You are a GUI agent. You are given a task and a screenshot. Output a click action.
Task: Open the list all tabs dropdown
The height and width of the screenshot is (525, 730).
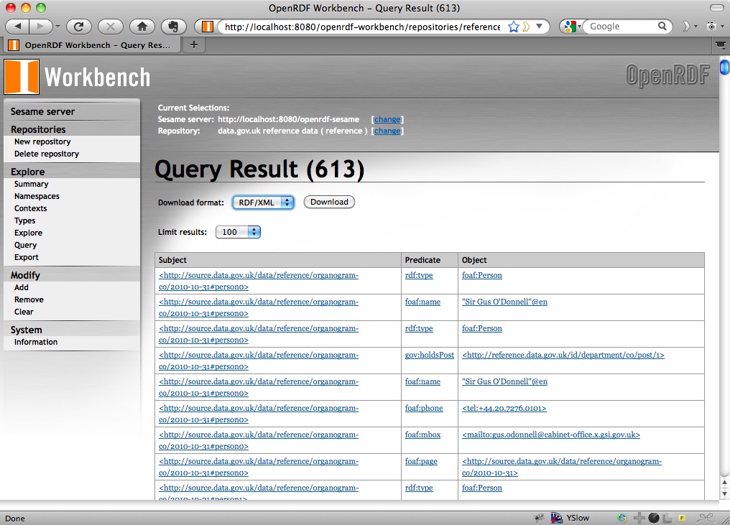coord(721,45)
